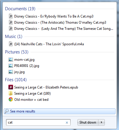This screenshot has width=119, height=130.
Task: Open the Files (1014) category header
Action: [x=16, y=80]
